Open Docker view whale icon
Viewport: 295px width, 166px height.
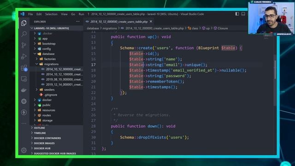(24, 90)
